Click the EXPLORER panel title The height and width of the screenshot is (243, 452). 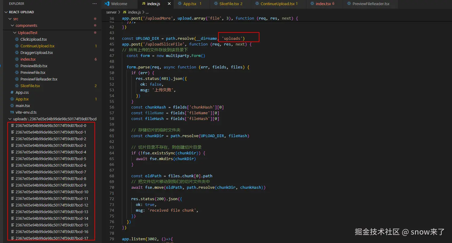tap(17, 4)
